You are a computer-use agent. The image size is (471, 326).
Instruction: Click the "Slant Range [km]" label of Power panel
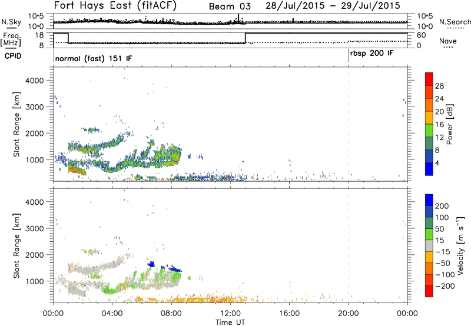click(16, 124)
